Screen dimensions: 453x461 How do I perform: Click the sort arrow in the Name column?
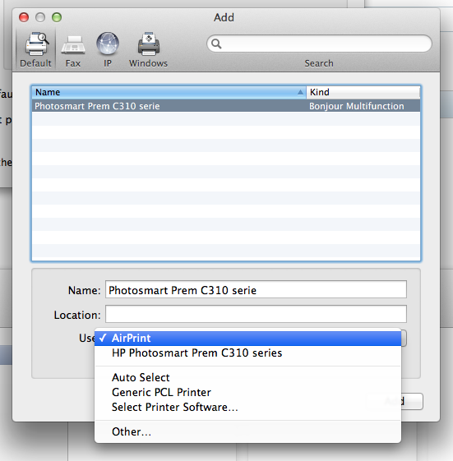pos(300,92)
